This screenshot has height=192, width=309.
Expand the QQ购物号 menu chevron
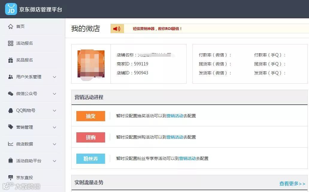tap(54, 111)
